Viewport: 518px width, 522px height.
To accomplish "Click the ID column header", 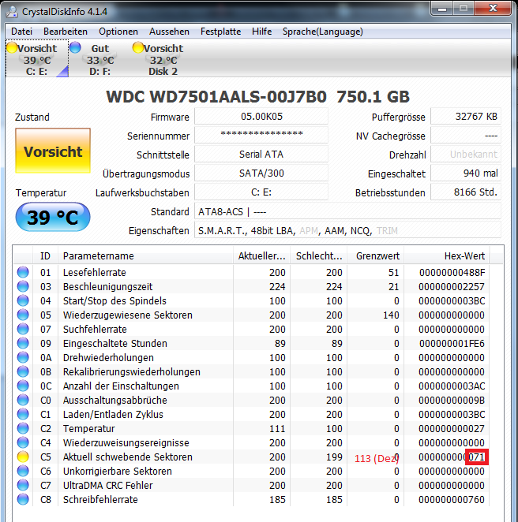I will pos(45,255).
